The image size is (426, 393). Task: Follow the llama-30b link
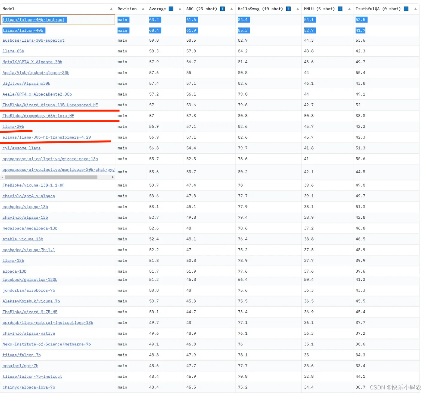(13, 127)
